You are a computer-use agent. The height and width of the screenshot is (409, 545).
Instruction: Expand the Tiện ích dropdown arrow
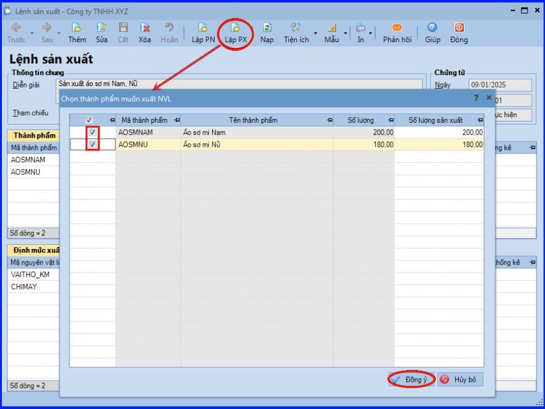coord(315,33)
